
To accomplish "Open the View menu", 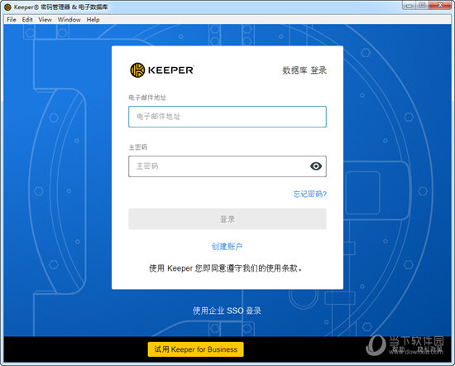I will pyautogui.click(x=45, y=20).
